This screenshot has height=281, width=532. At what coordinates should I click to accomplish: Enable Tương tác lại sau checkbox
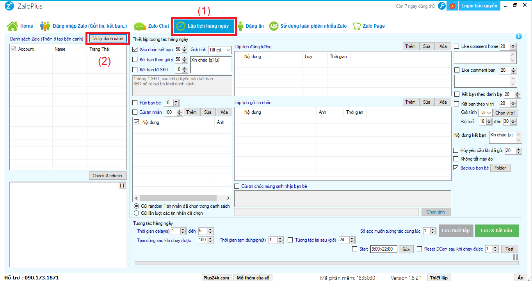tap(290, 240)
